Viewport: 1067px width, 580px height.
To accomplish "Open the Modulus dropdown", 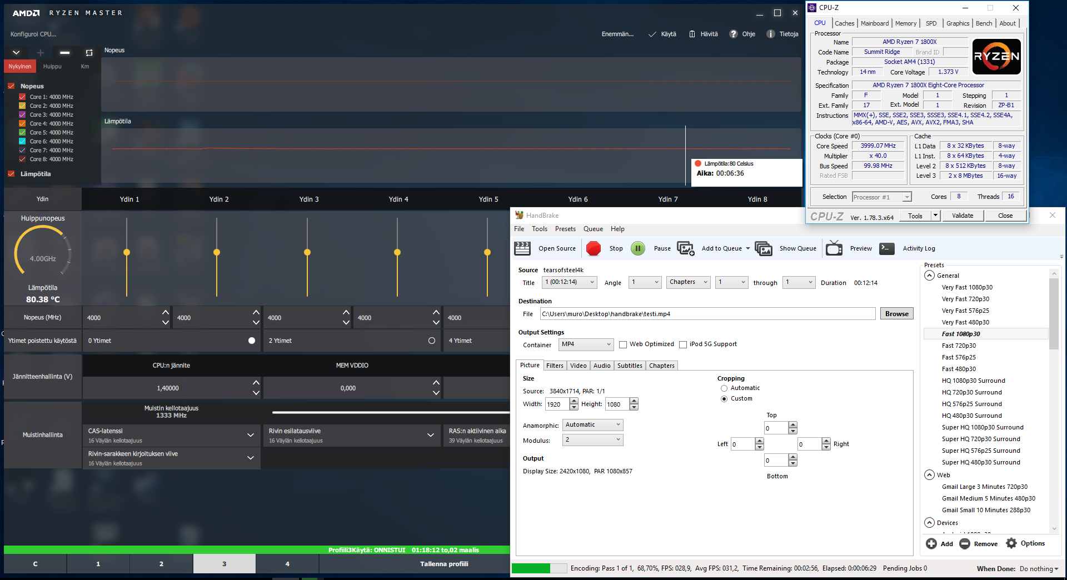I will (592, 440).
